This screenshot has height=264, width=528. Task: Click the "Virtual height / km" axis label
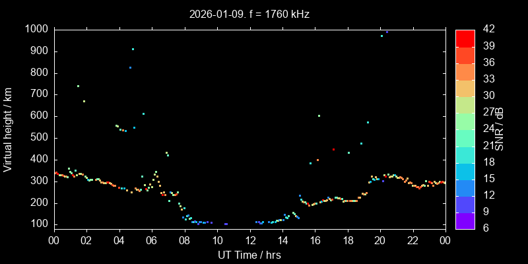(8, 129)
